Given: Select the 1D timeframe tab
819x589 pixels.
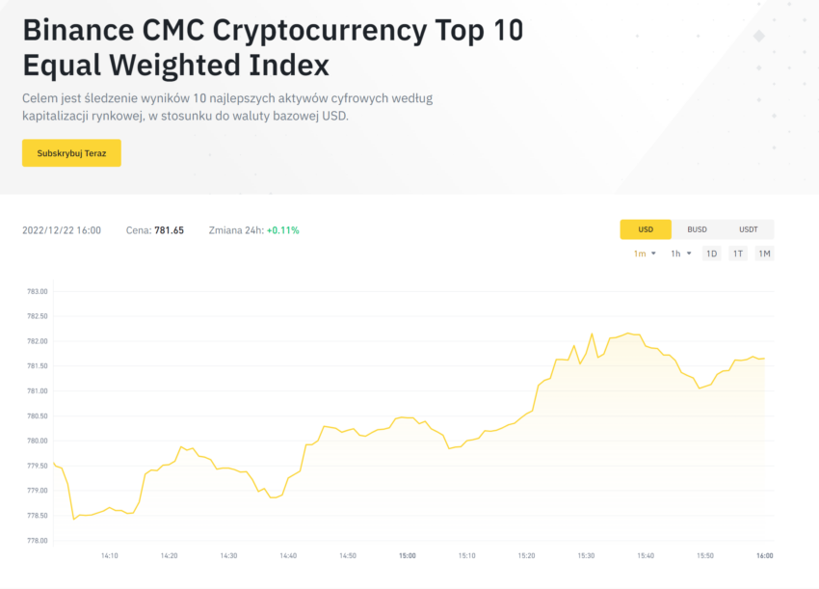Looking at the screenshot, I should click(711, 254).
